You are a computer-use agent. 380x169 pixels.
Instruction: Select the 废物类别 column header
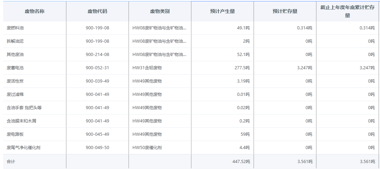(x=160, y=11)
